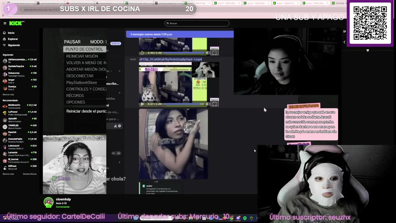Collapse recommended list with Mostrar Menos
396x223 pixels.
point(30,174)
